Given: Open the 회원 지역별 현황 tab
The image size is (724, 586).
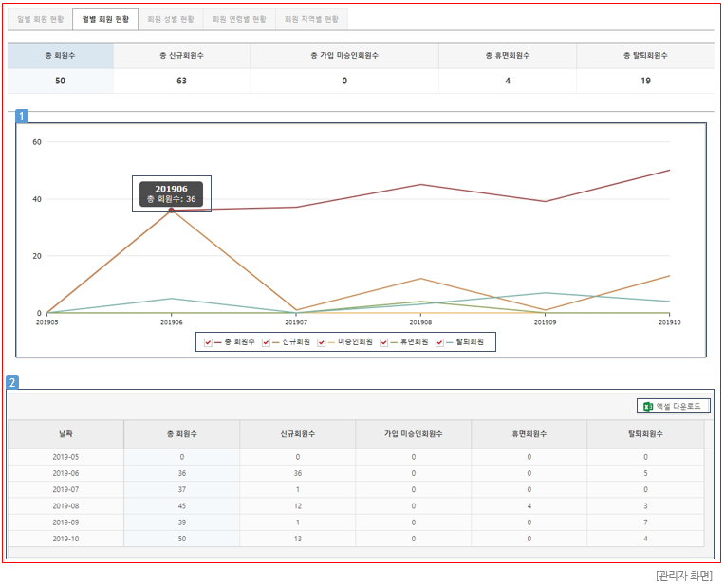Looking at the screenshot, I should click(x=311, y=19).
